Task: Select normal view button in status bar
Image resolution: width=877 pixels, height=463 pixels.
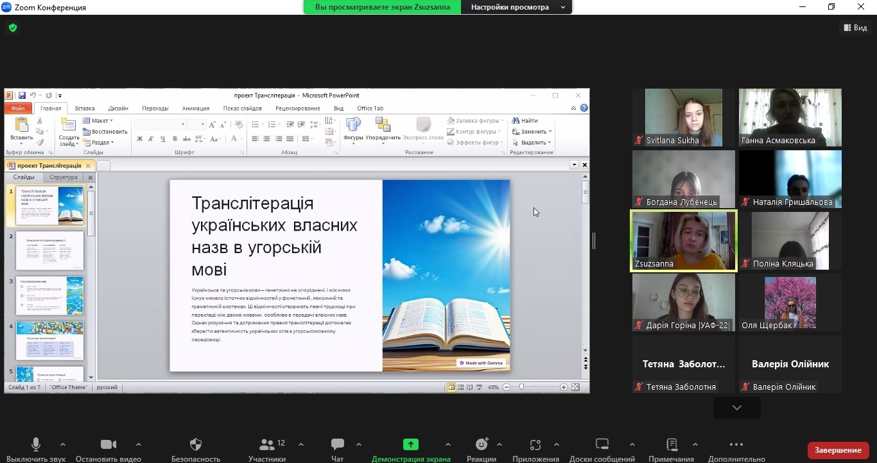Action: [452, 387]
